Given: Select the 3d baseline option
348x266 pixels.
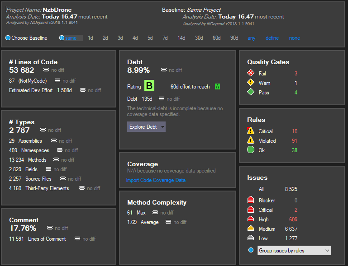Looking at the screenshot, I should (120, 38).
